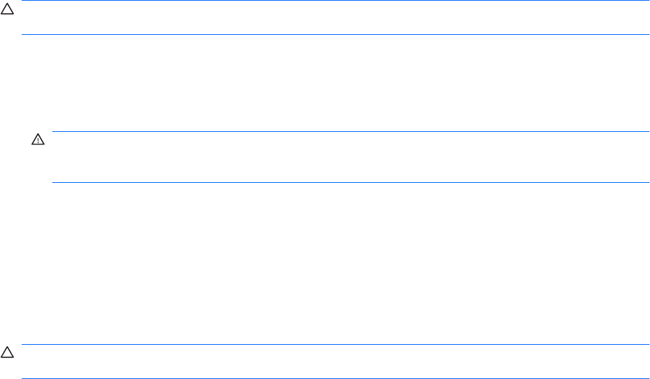Click the blue line above the top caution note
This screenshot has height=379, width=650.
point(335,1)
